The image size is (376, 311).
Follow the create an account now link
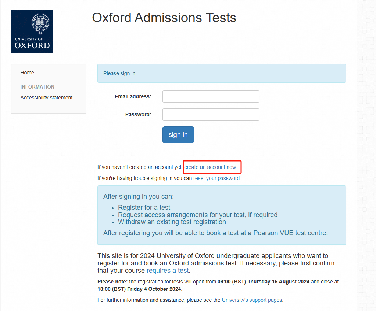pyautogui.click(x=211, y=167)
